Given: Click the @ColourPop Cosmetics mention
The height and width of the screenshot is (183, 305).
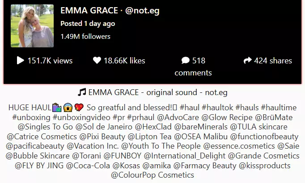Looking at the screenshot, I should [152, 175].
